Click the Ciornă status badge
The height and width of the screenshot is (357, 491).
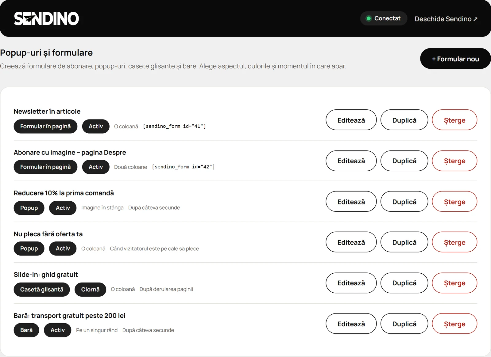coord(90,290)
